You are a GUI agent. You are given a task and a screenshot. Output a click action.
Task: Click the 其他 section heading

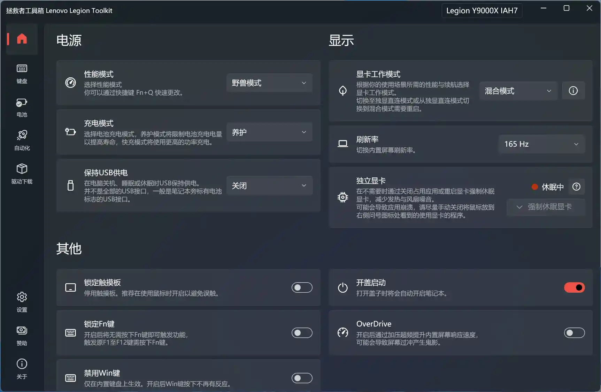(69, 249)
